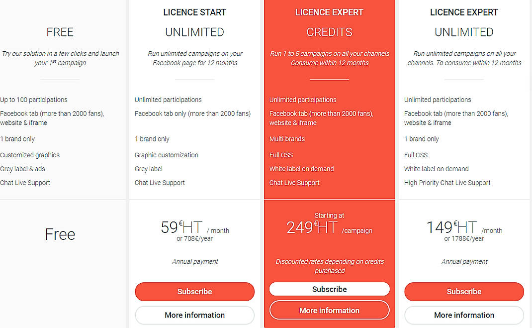Click White label on demand feature text
Screen dimensions: 532x328
tap(302, 169)
